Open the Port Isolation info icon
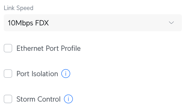Screen dimensions: 184x109 (66, 74)
